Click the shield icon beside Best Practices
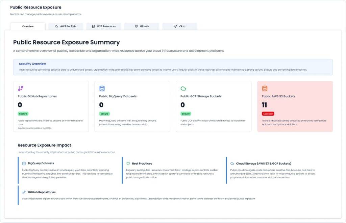The image size is (346, 223). point(128,164)
